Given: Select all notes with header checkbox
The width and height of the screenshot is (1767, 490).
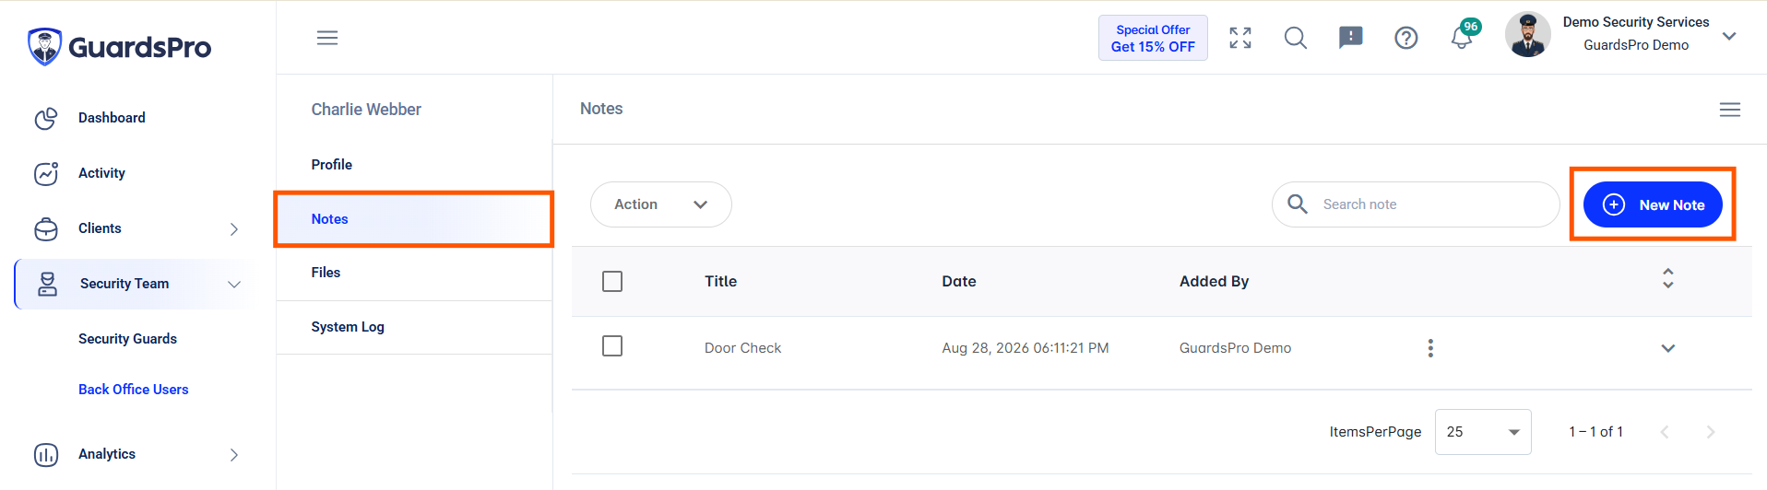Looking at the screenshot, I should (x=612, y=281).
